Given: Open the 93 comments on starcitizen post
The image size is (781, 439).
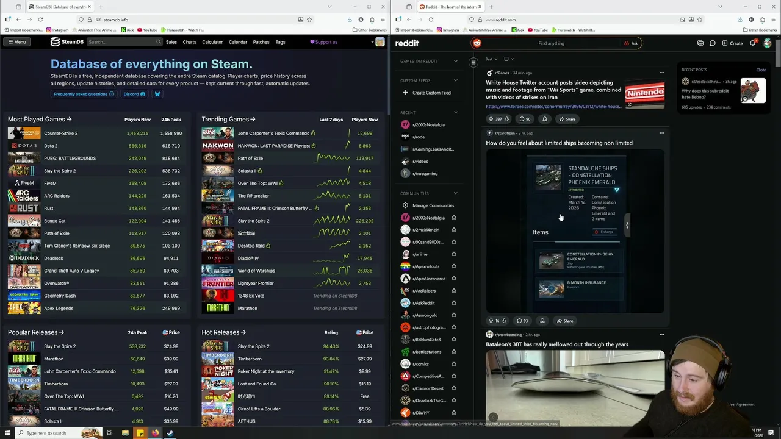Looking at the screenshot, I should [522, 321].
